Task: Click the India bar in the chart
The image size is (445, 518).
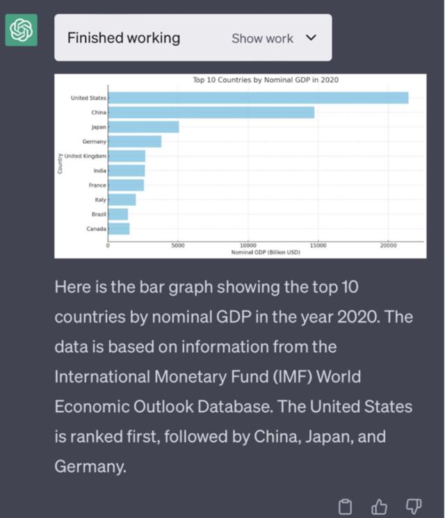Action: click(127, 171)
